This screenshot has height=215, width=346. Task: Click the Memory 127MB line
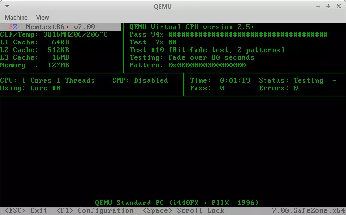(x=35, y=65)
